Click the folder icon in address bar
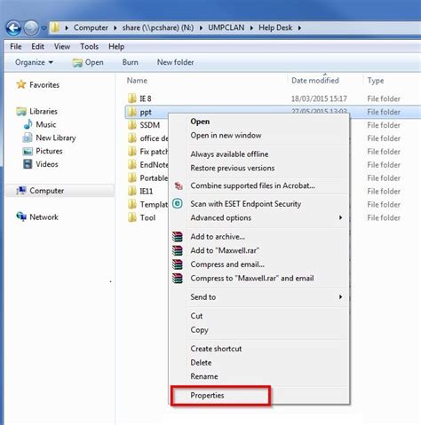The height and width of the screenshot is (425, 421). [x=55, y=28]
